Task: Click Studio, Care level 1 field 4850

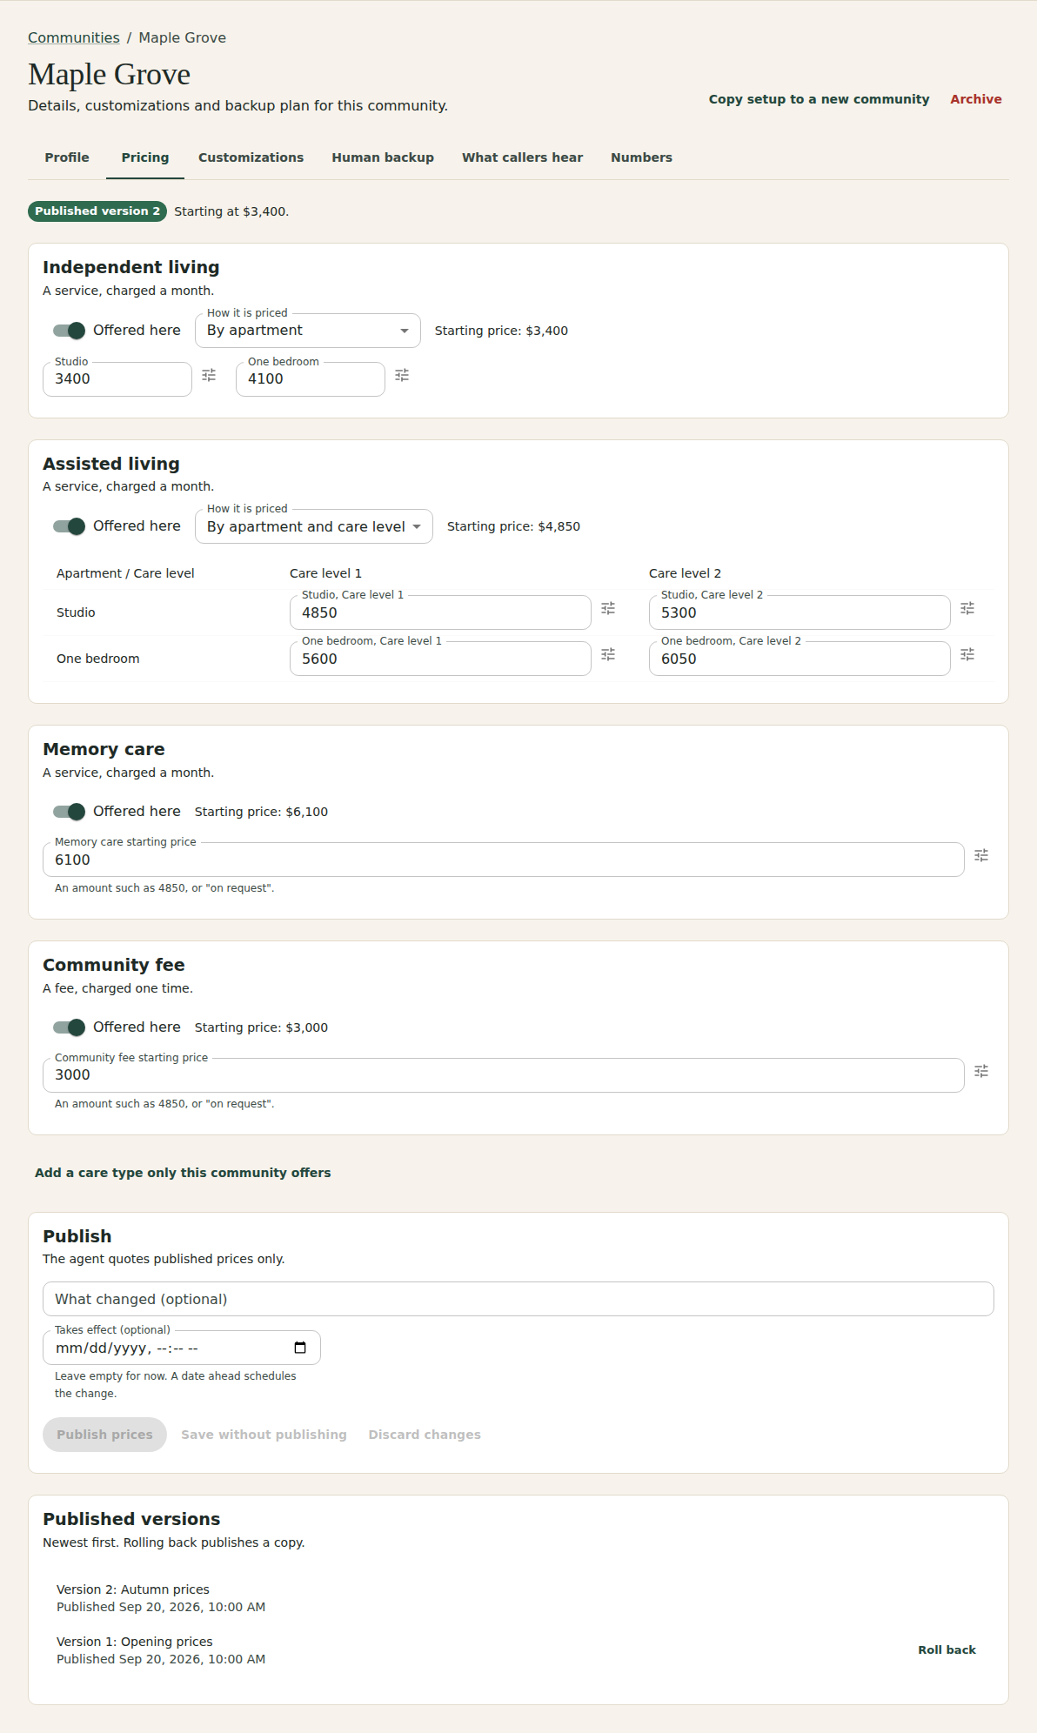Action: [440, 612]
